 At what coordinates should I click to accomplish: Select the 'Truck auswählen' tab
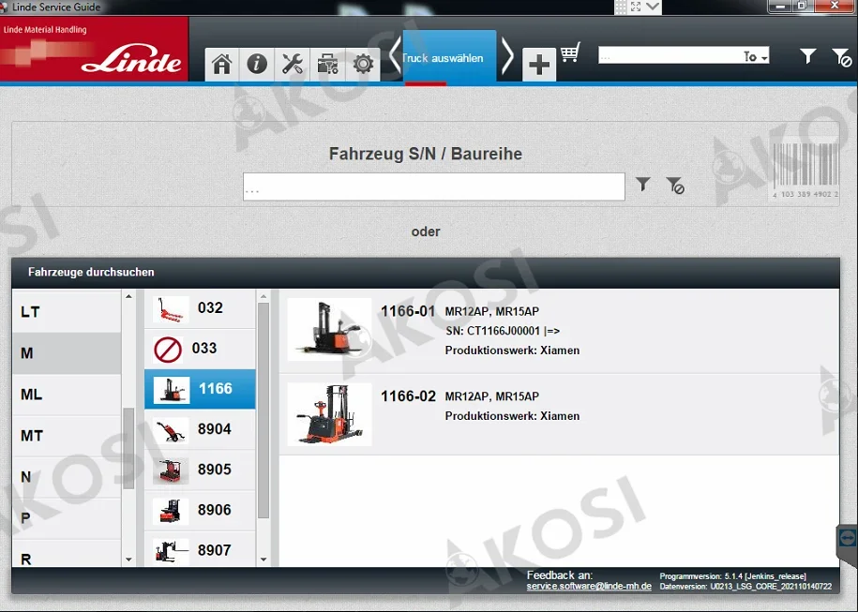(x=450, y=57)
